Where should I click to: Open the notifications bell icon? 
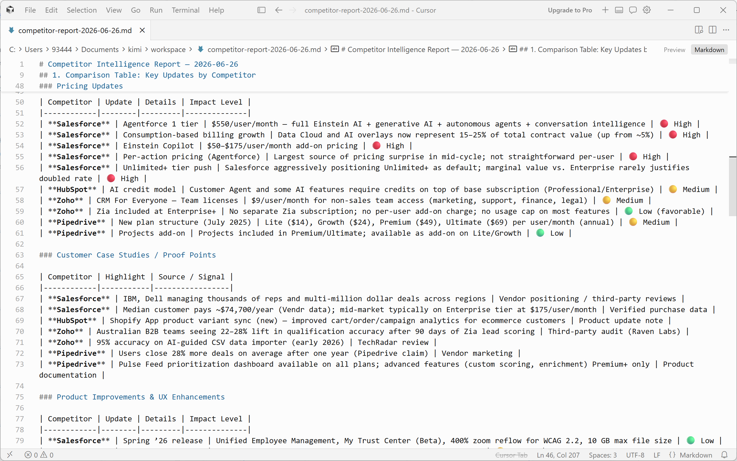[725, 455]
